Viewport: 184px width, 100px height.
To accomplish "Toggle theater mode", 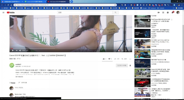I will (x=126, y=50).
